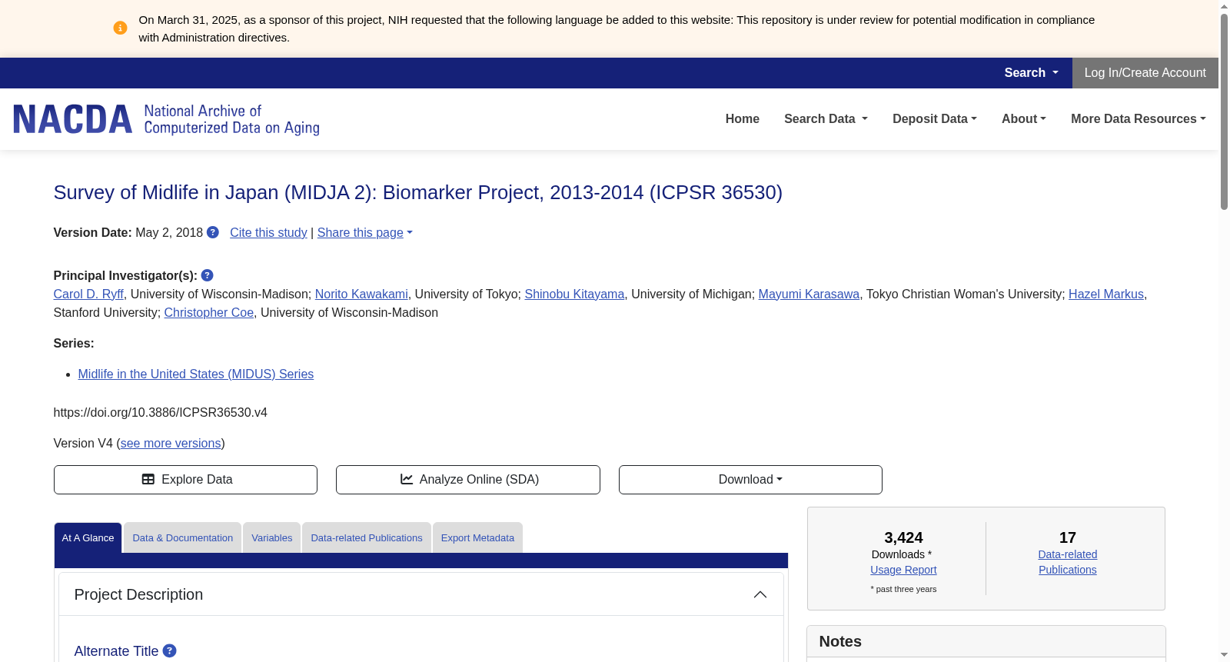Open Data-related Publications tab
This screenshot has height=662, width=1230.
pyautogui.click(x=367, y=538)
